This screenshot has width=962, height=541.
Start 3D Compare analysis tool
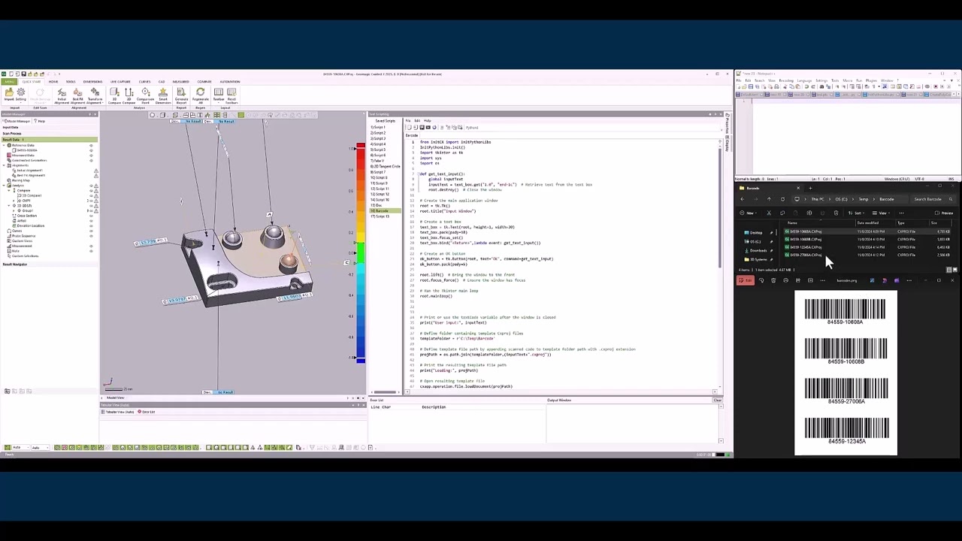[115, 96]
